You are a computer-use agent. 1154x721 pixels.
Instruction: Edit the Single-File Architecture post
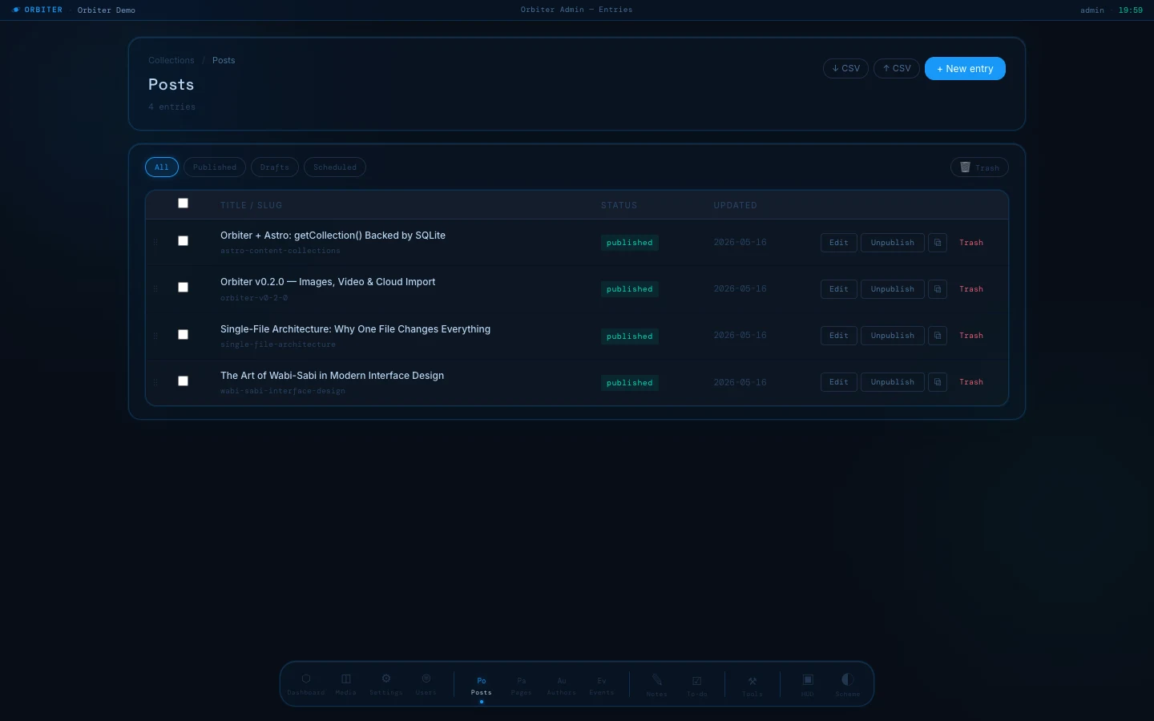tap(839, 336)
